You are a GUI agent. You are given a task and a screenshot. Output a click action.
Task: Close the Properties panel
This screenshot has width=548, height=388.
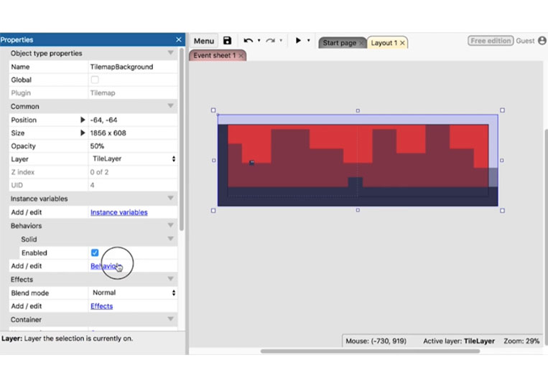(179, 39)
